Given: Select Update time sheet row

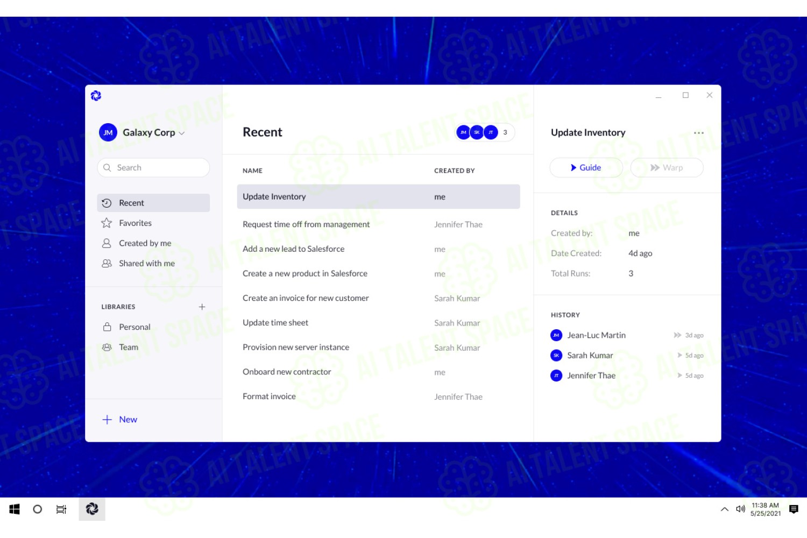Looking at the screenshot, I should (378, 323).
